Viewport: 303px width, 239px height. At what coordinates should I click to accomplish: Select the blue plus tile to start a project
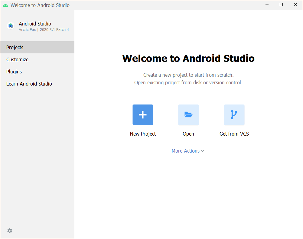142,115
